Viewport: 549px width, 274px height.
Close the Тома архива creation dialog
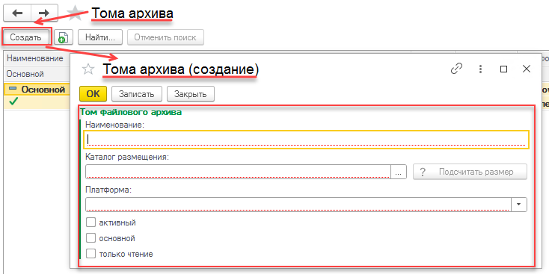pyautogui.click(x=527, y=69)
